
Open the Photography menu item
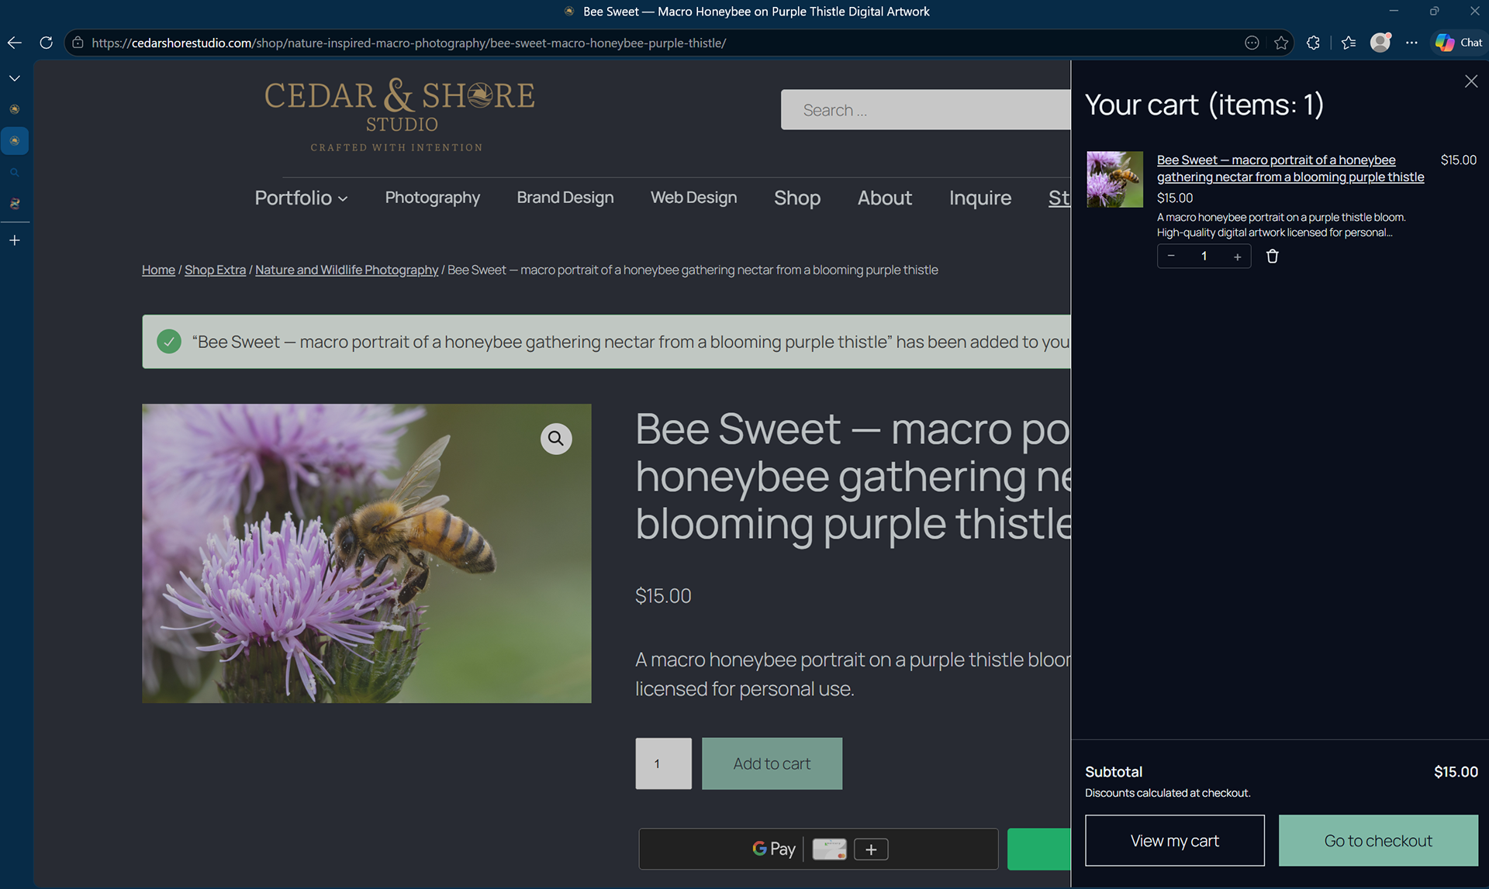click(433, 198)
